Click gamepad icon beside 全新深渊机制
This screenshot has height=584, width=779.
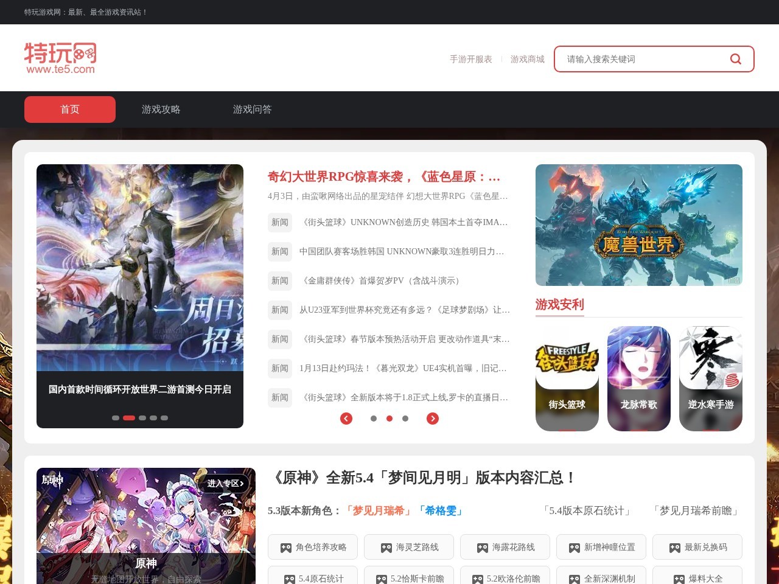point(575,579)
